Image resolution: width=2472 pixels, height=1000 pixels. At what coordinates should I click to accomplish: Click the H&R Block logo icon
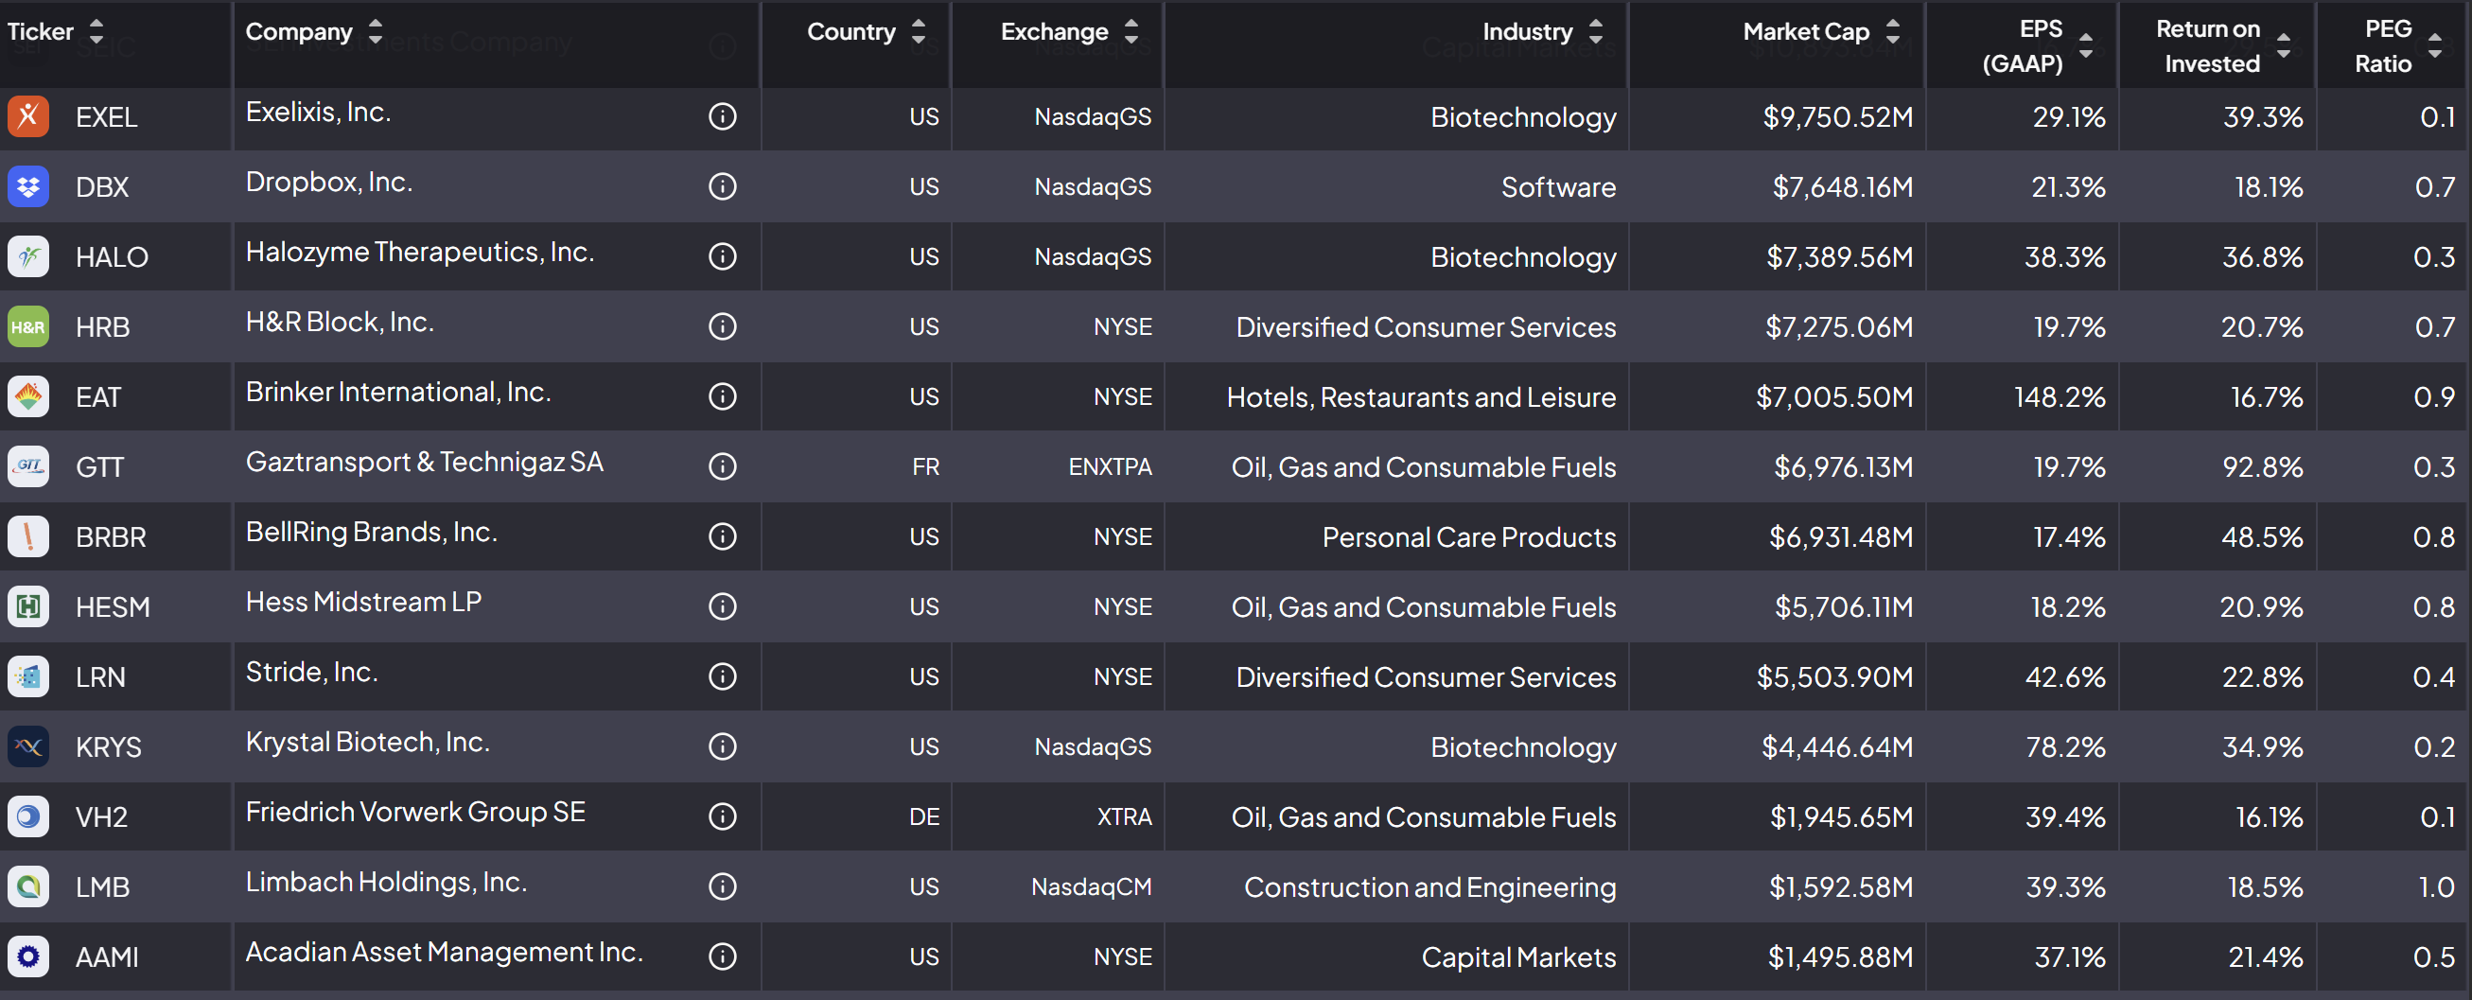coord(28,326)
